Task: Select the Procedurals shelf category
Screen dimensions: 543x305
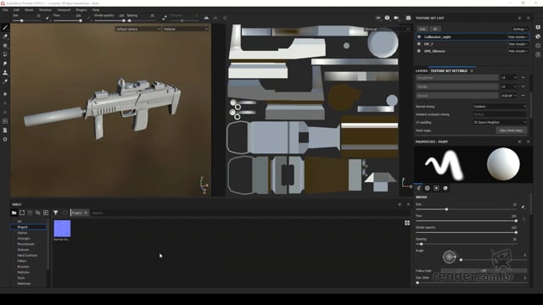Action: [26, 244]
